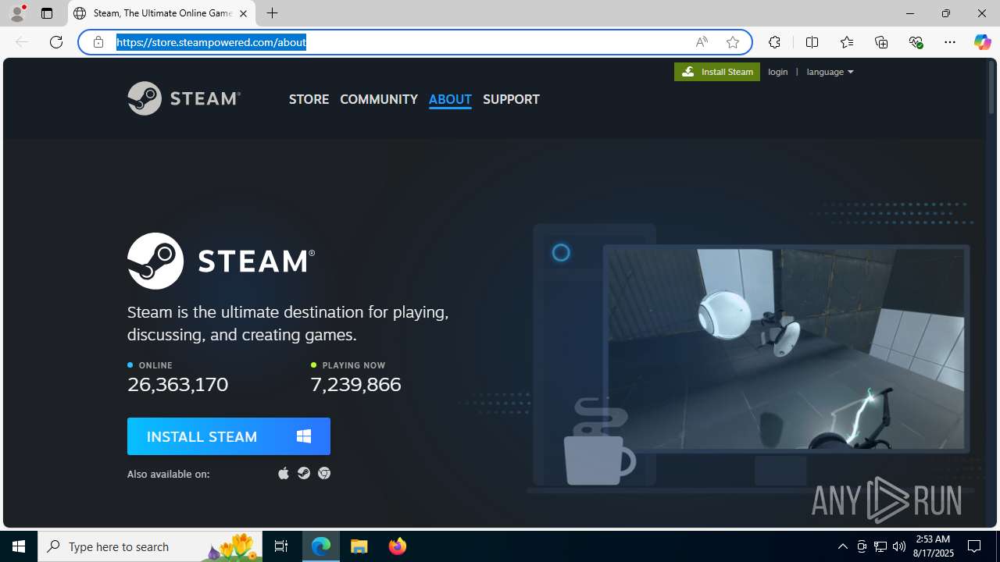Open the volume control tray icon
Viewport: 1000px width, 562px height.
pos(899,546)
